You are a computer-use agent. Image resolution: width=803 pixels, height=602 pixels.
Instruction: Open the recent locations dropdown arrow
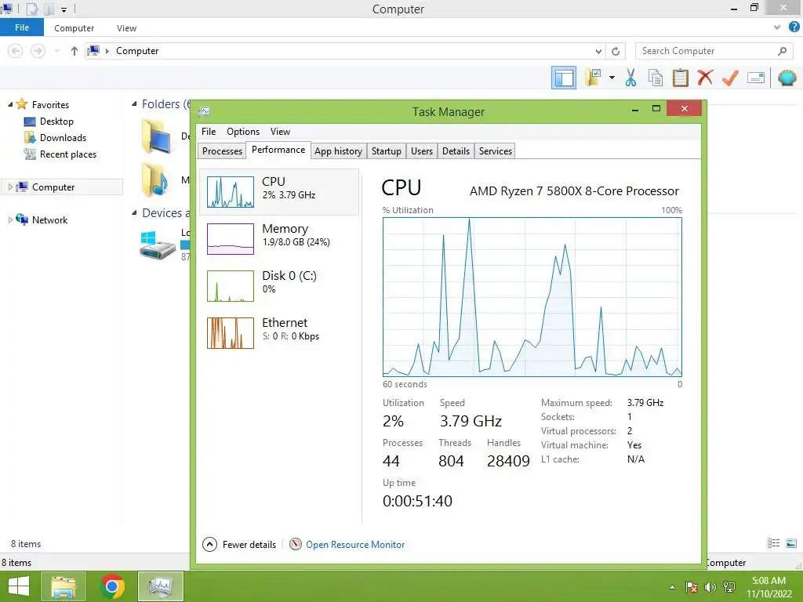pyautogui.click(x=56, y=51)
